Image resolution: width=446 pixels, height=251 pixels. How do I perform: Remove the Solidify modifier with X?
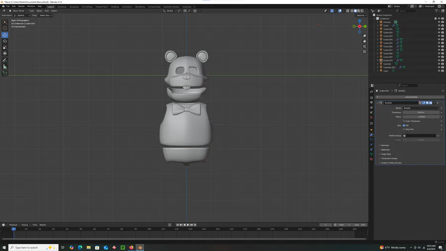tap(438, 103)
